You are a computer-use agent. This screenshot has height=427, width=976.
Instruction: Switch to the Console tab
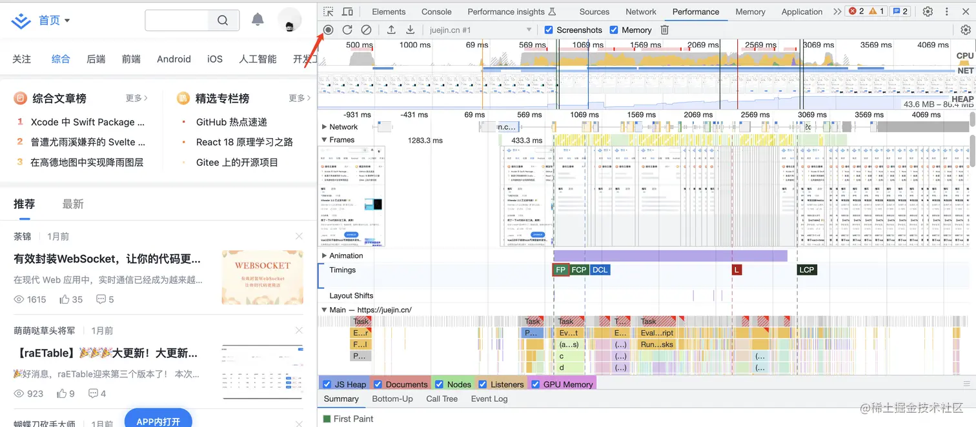pos(436,12)
